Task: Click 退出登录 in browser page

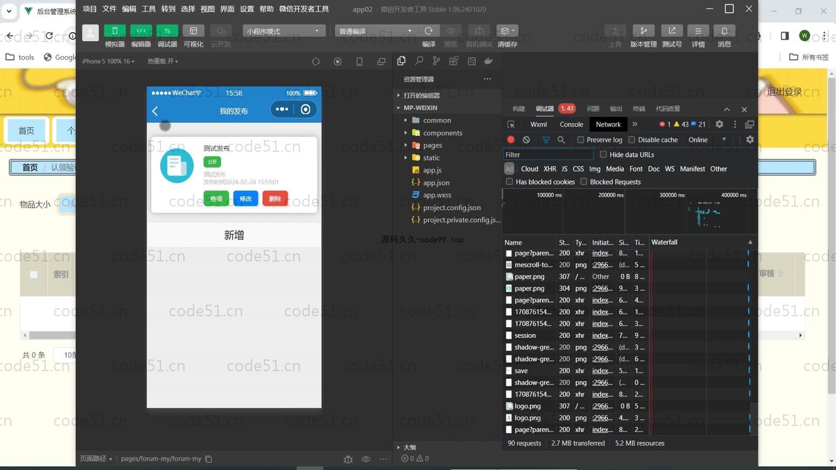Action: coord(784,92)
